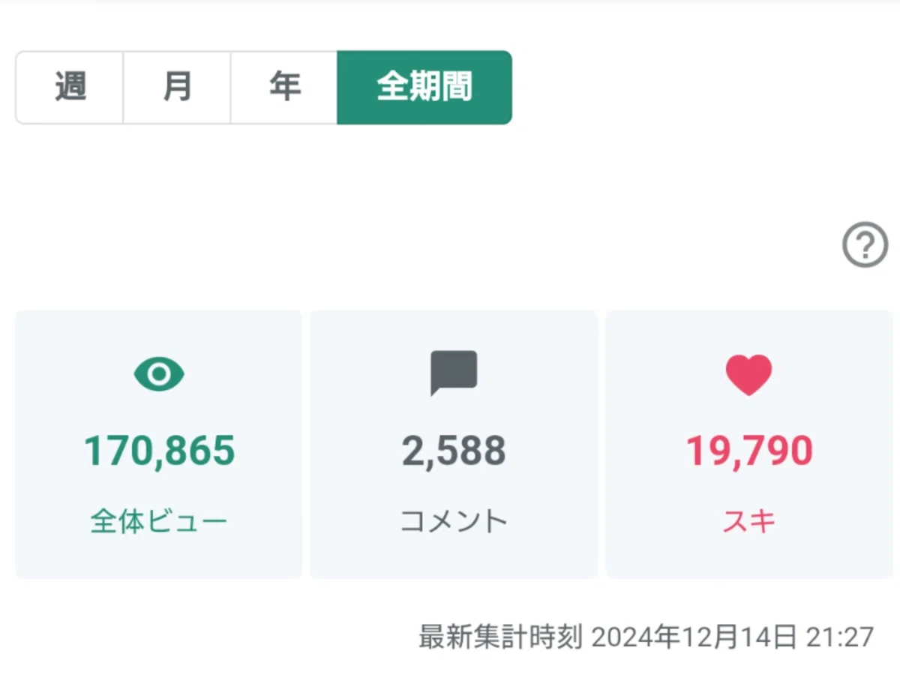Click the コメント label
This screenshot has width=900, height=675.
(x=454, y=521)
